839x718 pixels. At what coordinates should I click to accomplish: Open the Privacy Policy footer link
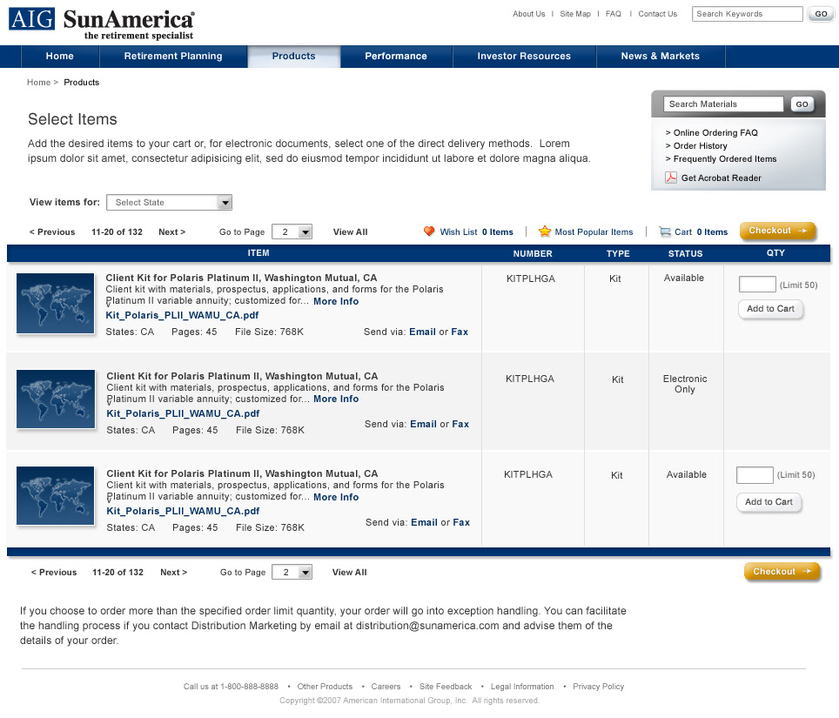(598, 687)
